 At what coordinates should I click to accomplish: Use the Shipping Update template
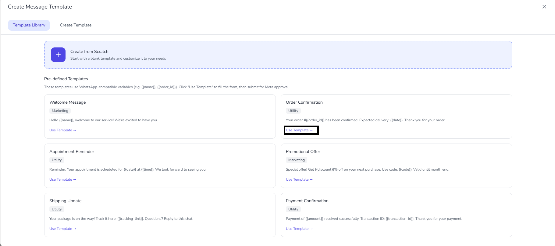coord(62,229)
